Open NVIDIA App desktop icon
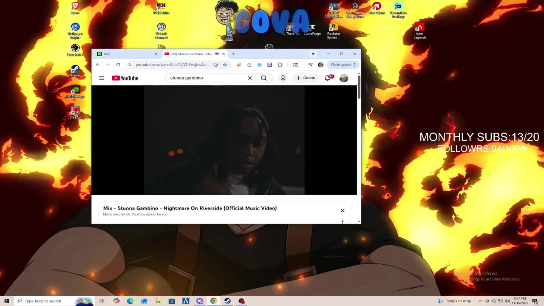Viewport: 544px width, 306px height. pyautogui.click(x=75, y=92)
